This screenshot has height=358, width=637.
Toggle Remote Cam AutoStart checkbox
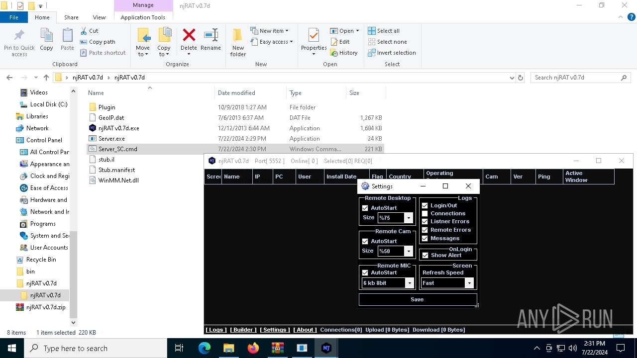(365, 241)
